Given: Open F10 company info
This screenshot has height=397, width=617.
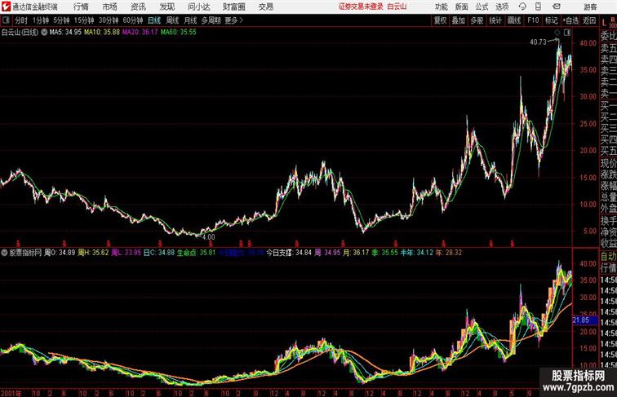Looking at the screenshot, I should tap(533, 20).
